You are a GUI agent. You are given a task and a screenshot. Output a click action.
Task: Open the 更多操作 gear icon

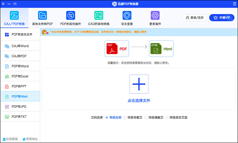[x=155, y=15]
